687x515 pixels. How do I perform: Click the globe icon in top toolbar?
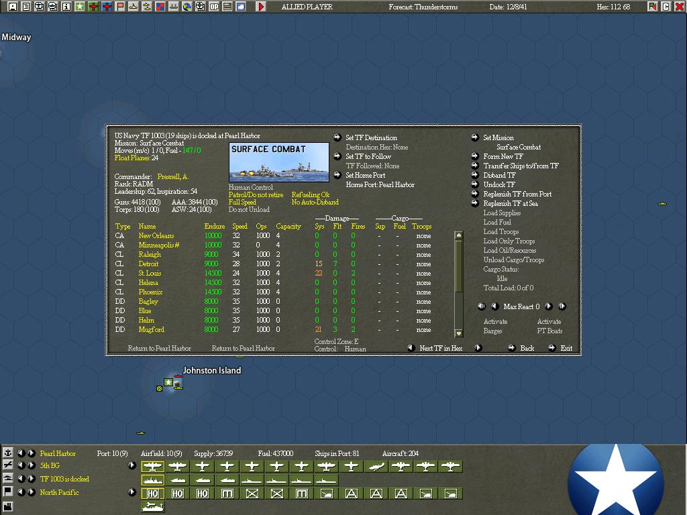tap(187, 7)
